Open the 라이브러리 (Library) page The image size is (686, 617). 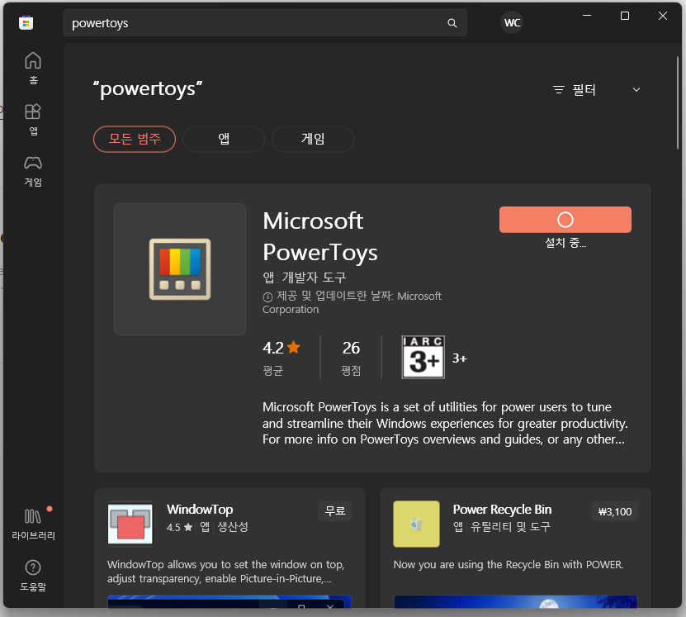[33, 524]
